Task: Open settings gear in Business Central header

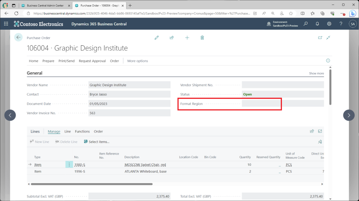Action: [329, 24]
